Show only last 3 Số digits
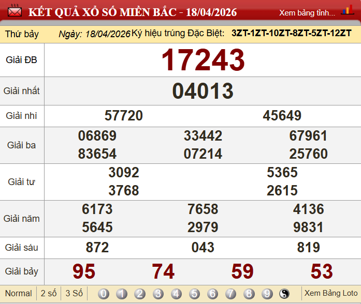The image size is (361, 304). [74, 294]
